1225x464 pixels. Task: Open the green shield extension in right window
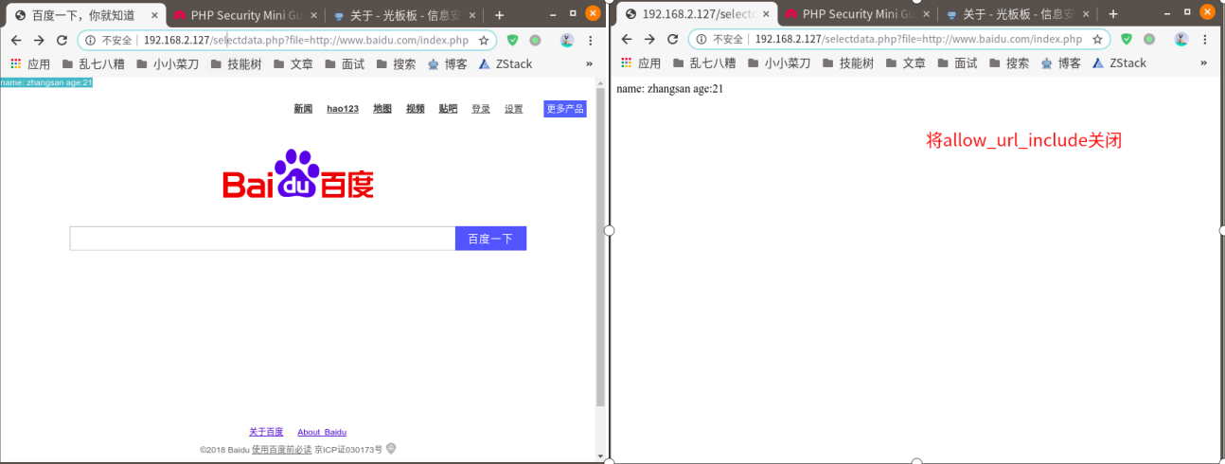(x=1126, y=39)
